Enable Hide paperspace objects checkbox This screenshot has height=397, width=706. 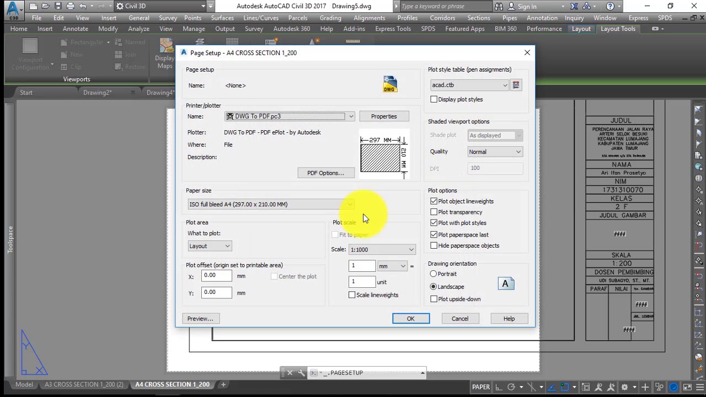click(x=434, y=245)
